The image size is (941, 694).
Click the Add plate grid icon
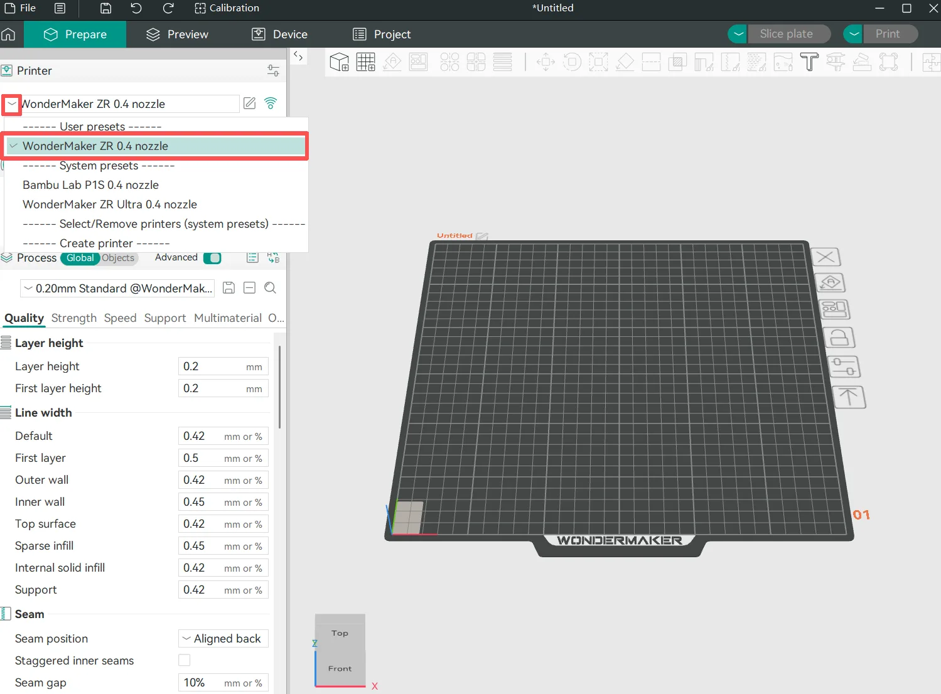click(366, 61)
